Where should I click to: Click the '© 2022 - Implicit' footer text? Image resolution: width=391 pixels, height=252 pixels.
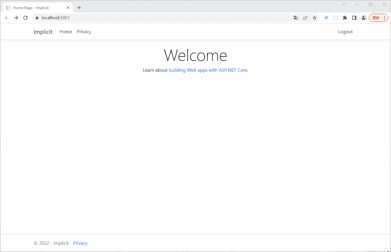pos(51,243)
